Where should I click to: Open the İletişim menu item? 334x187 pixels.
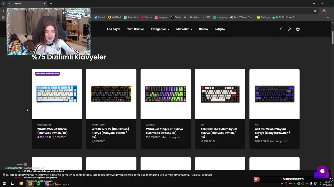click(x=219, y=29)
